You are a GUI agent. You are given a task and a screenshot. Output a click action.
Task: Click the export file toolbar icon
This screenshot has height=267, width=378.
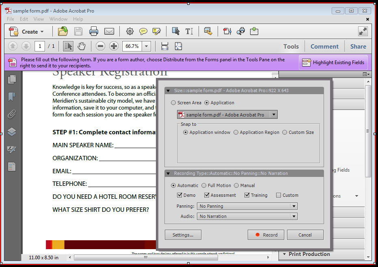point(254,31)
